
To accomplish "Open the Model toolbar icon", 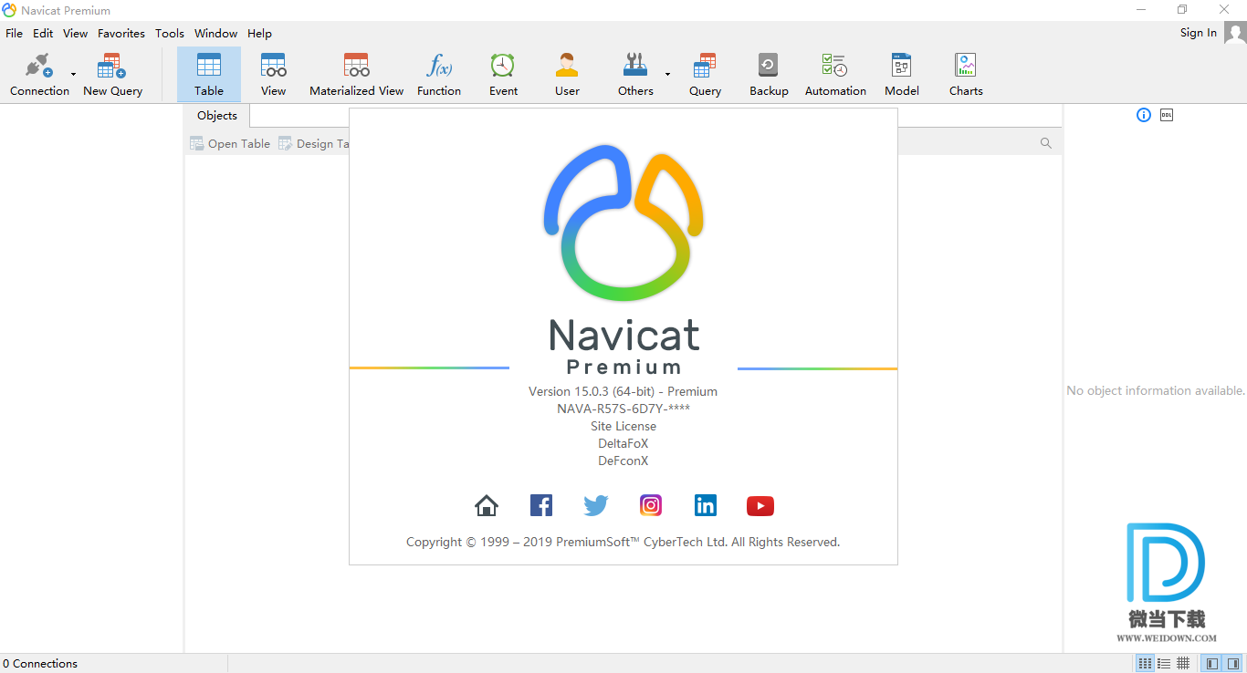I will click(902, 75).
